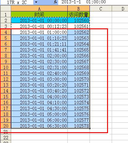
Task: Click the fx insert function icon
Action: (x=55, y=2)
